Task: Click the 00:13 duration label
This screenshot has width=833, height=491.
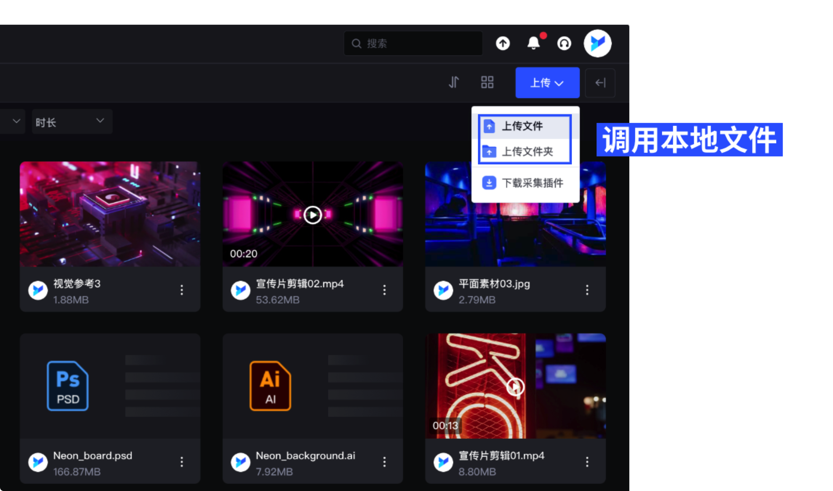Action: [446, 426]
